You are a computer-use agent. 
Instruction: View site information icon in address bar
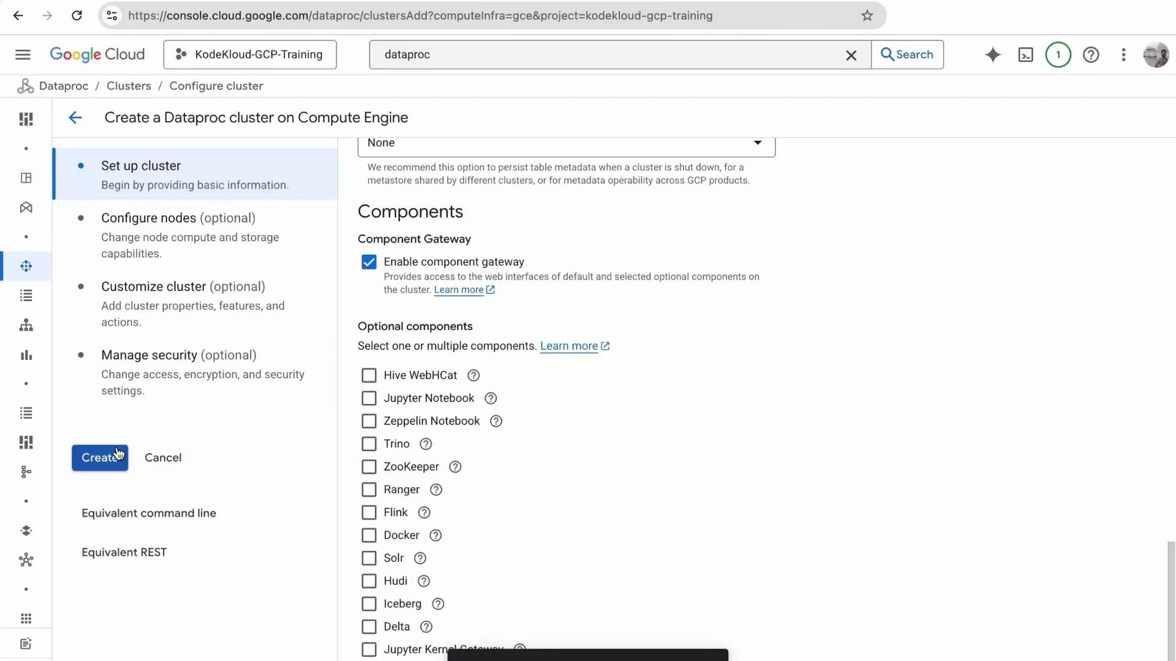112,15
